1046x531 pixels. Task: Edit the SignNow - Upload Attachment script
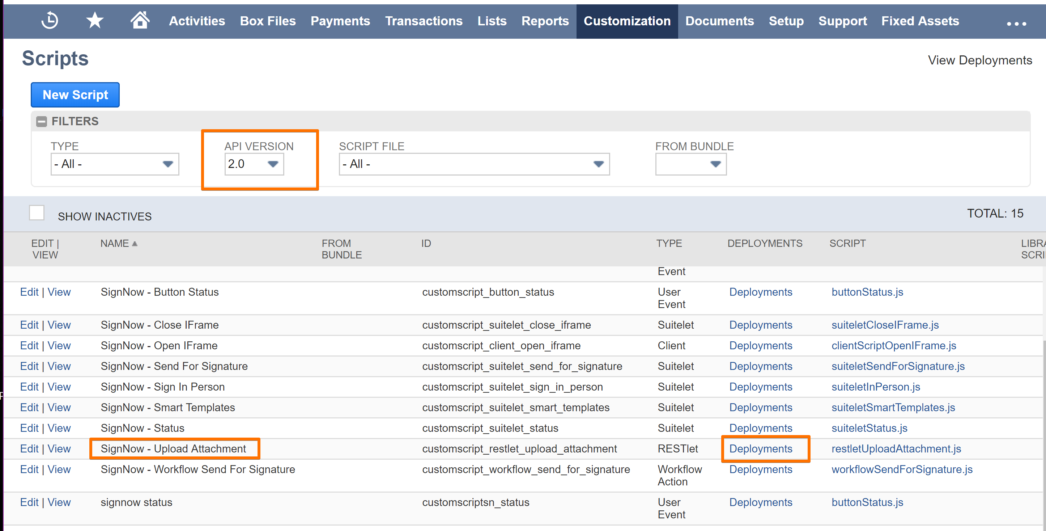pyautogui.click(x=29, y=449)
